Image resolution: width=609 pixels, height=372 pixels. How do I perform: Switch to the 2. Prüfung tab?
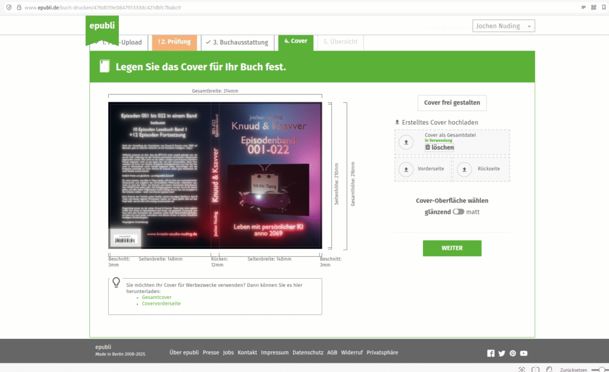point(174,42)
